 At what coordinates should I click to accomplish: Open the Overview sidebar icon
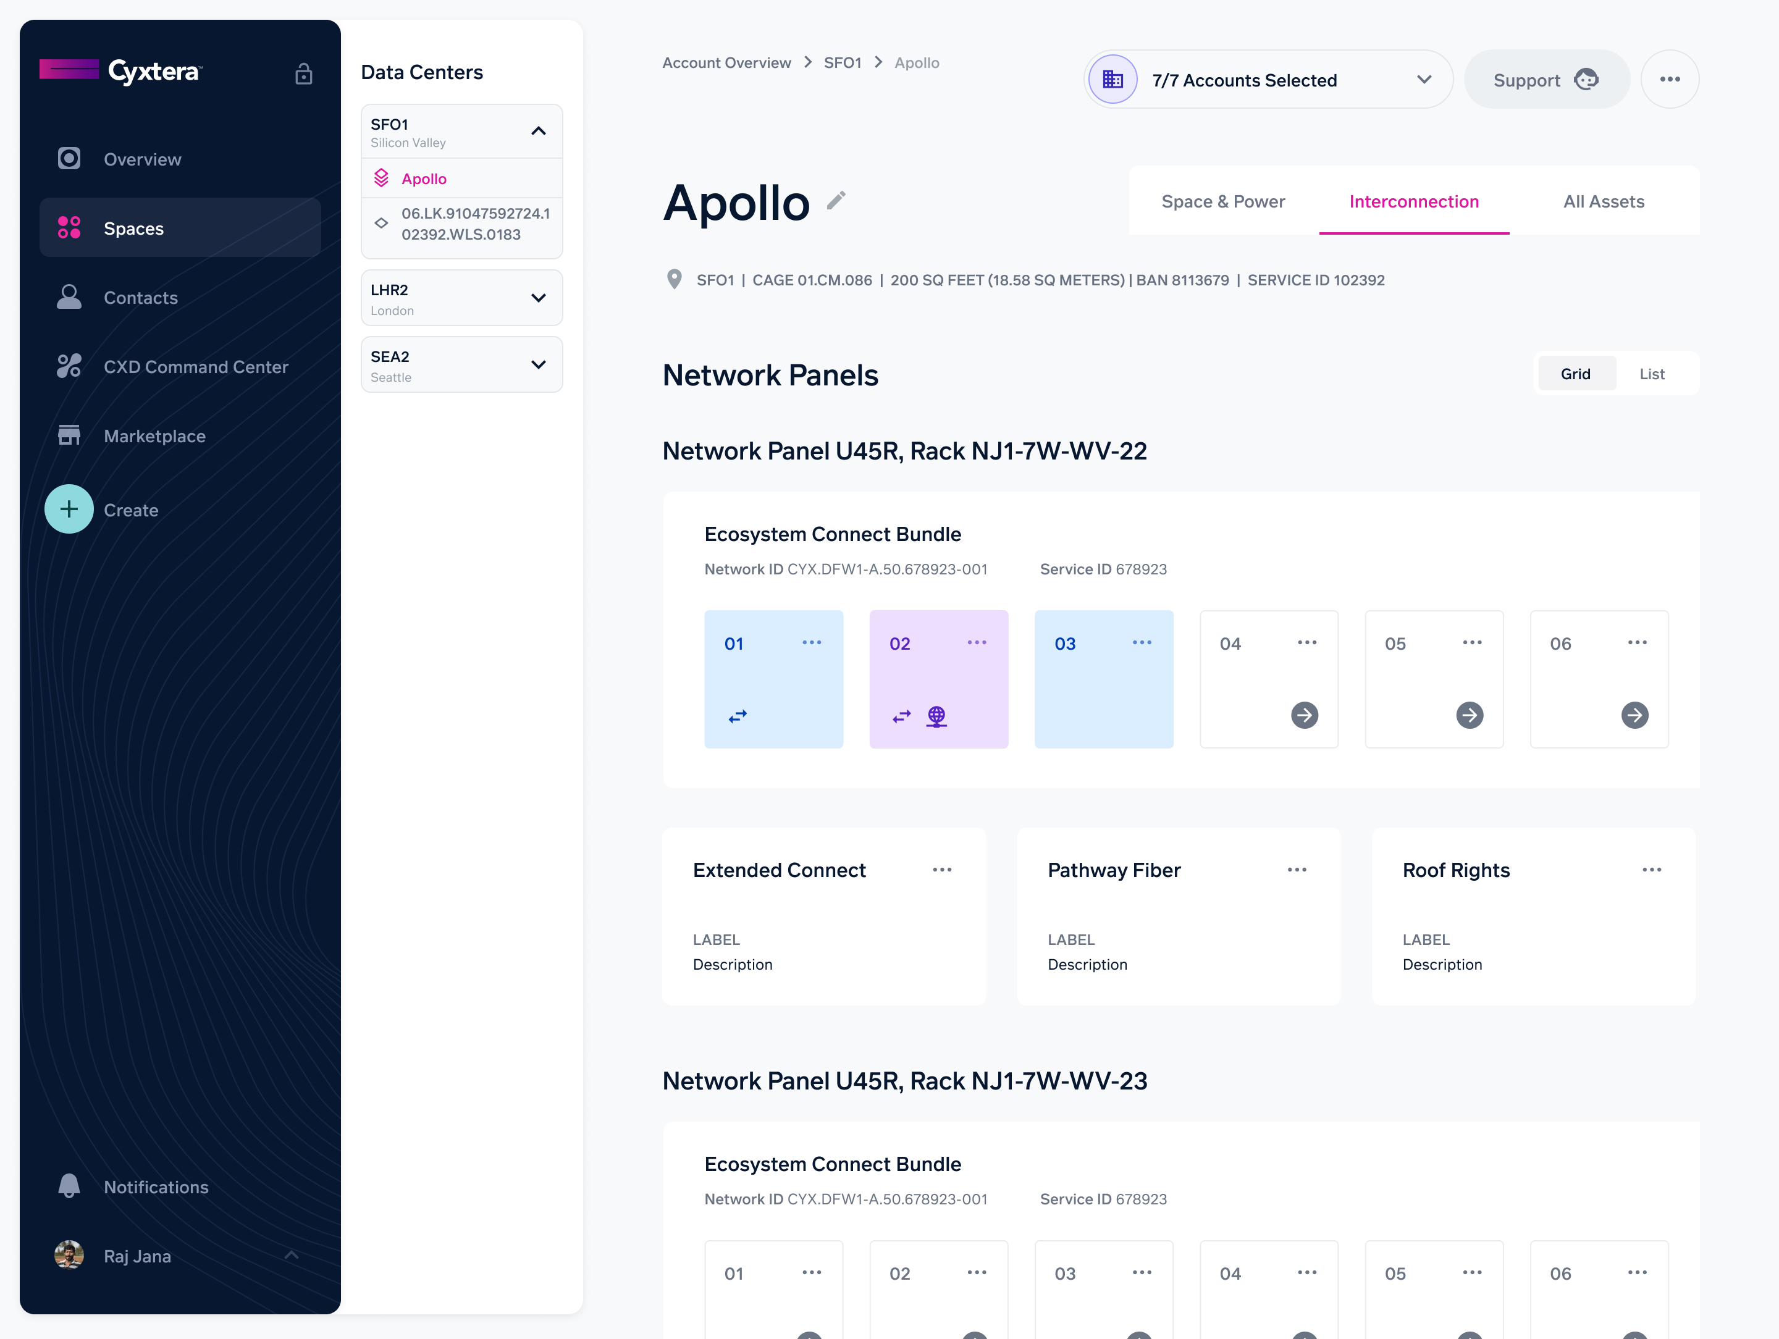[x=69, y=159]
